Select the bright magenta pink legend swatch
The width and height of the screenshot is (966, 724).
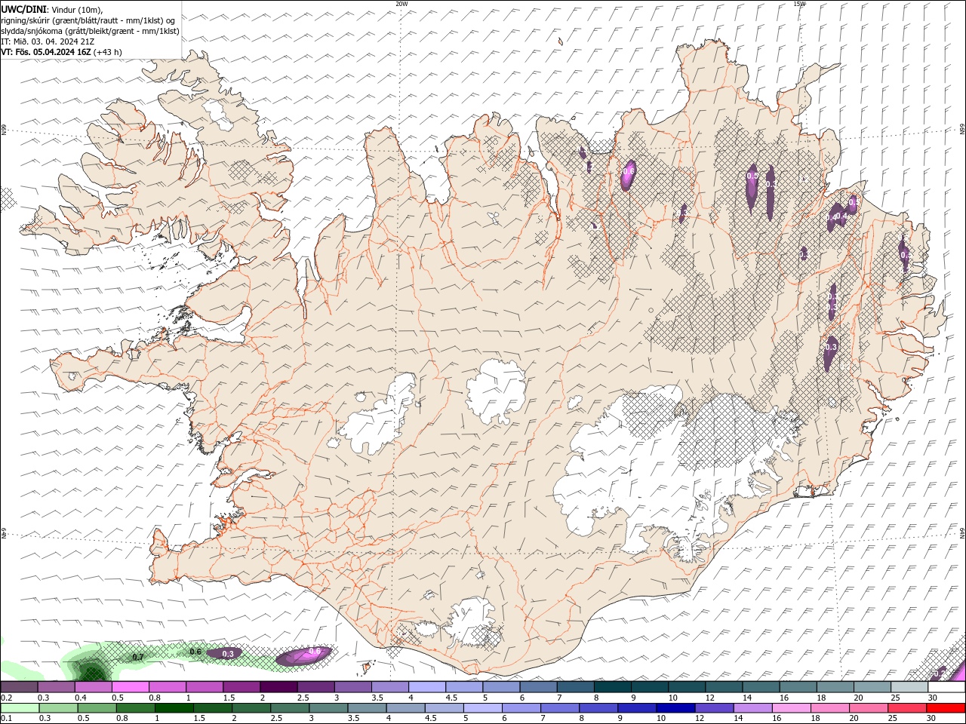131,686
